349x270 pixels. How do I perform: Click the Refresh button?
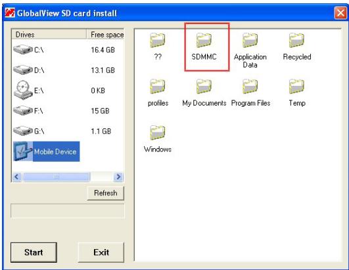tap(106, 193)
